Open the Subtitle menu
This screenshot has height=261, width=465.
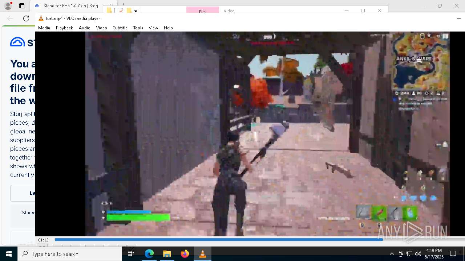click(x=120, y=28)
